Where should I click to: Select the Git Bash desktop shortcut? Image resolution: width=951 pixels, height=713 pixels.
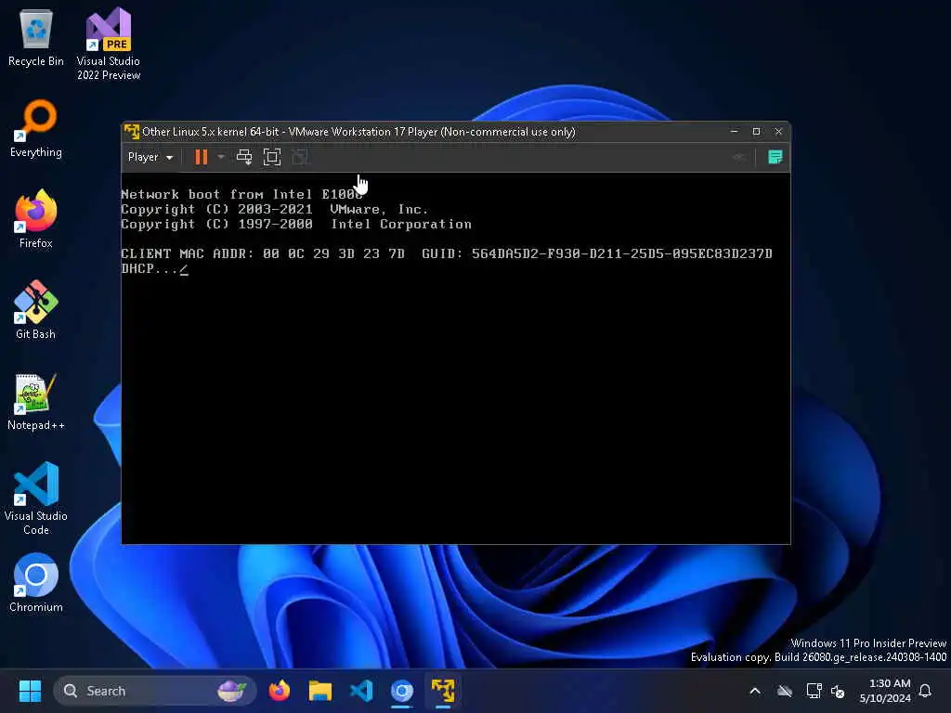pos(36,310)
